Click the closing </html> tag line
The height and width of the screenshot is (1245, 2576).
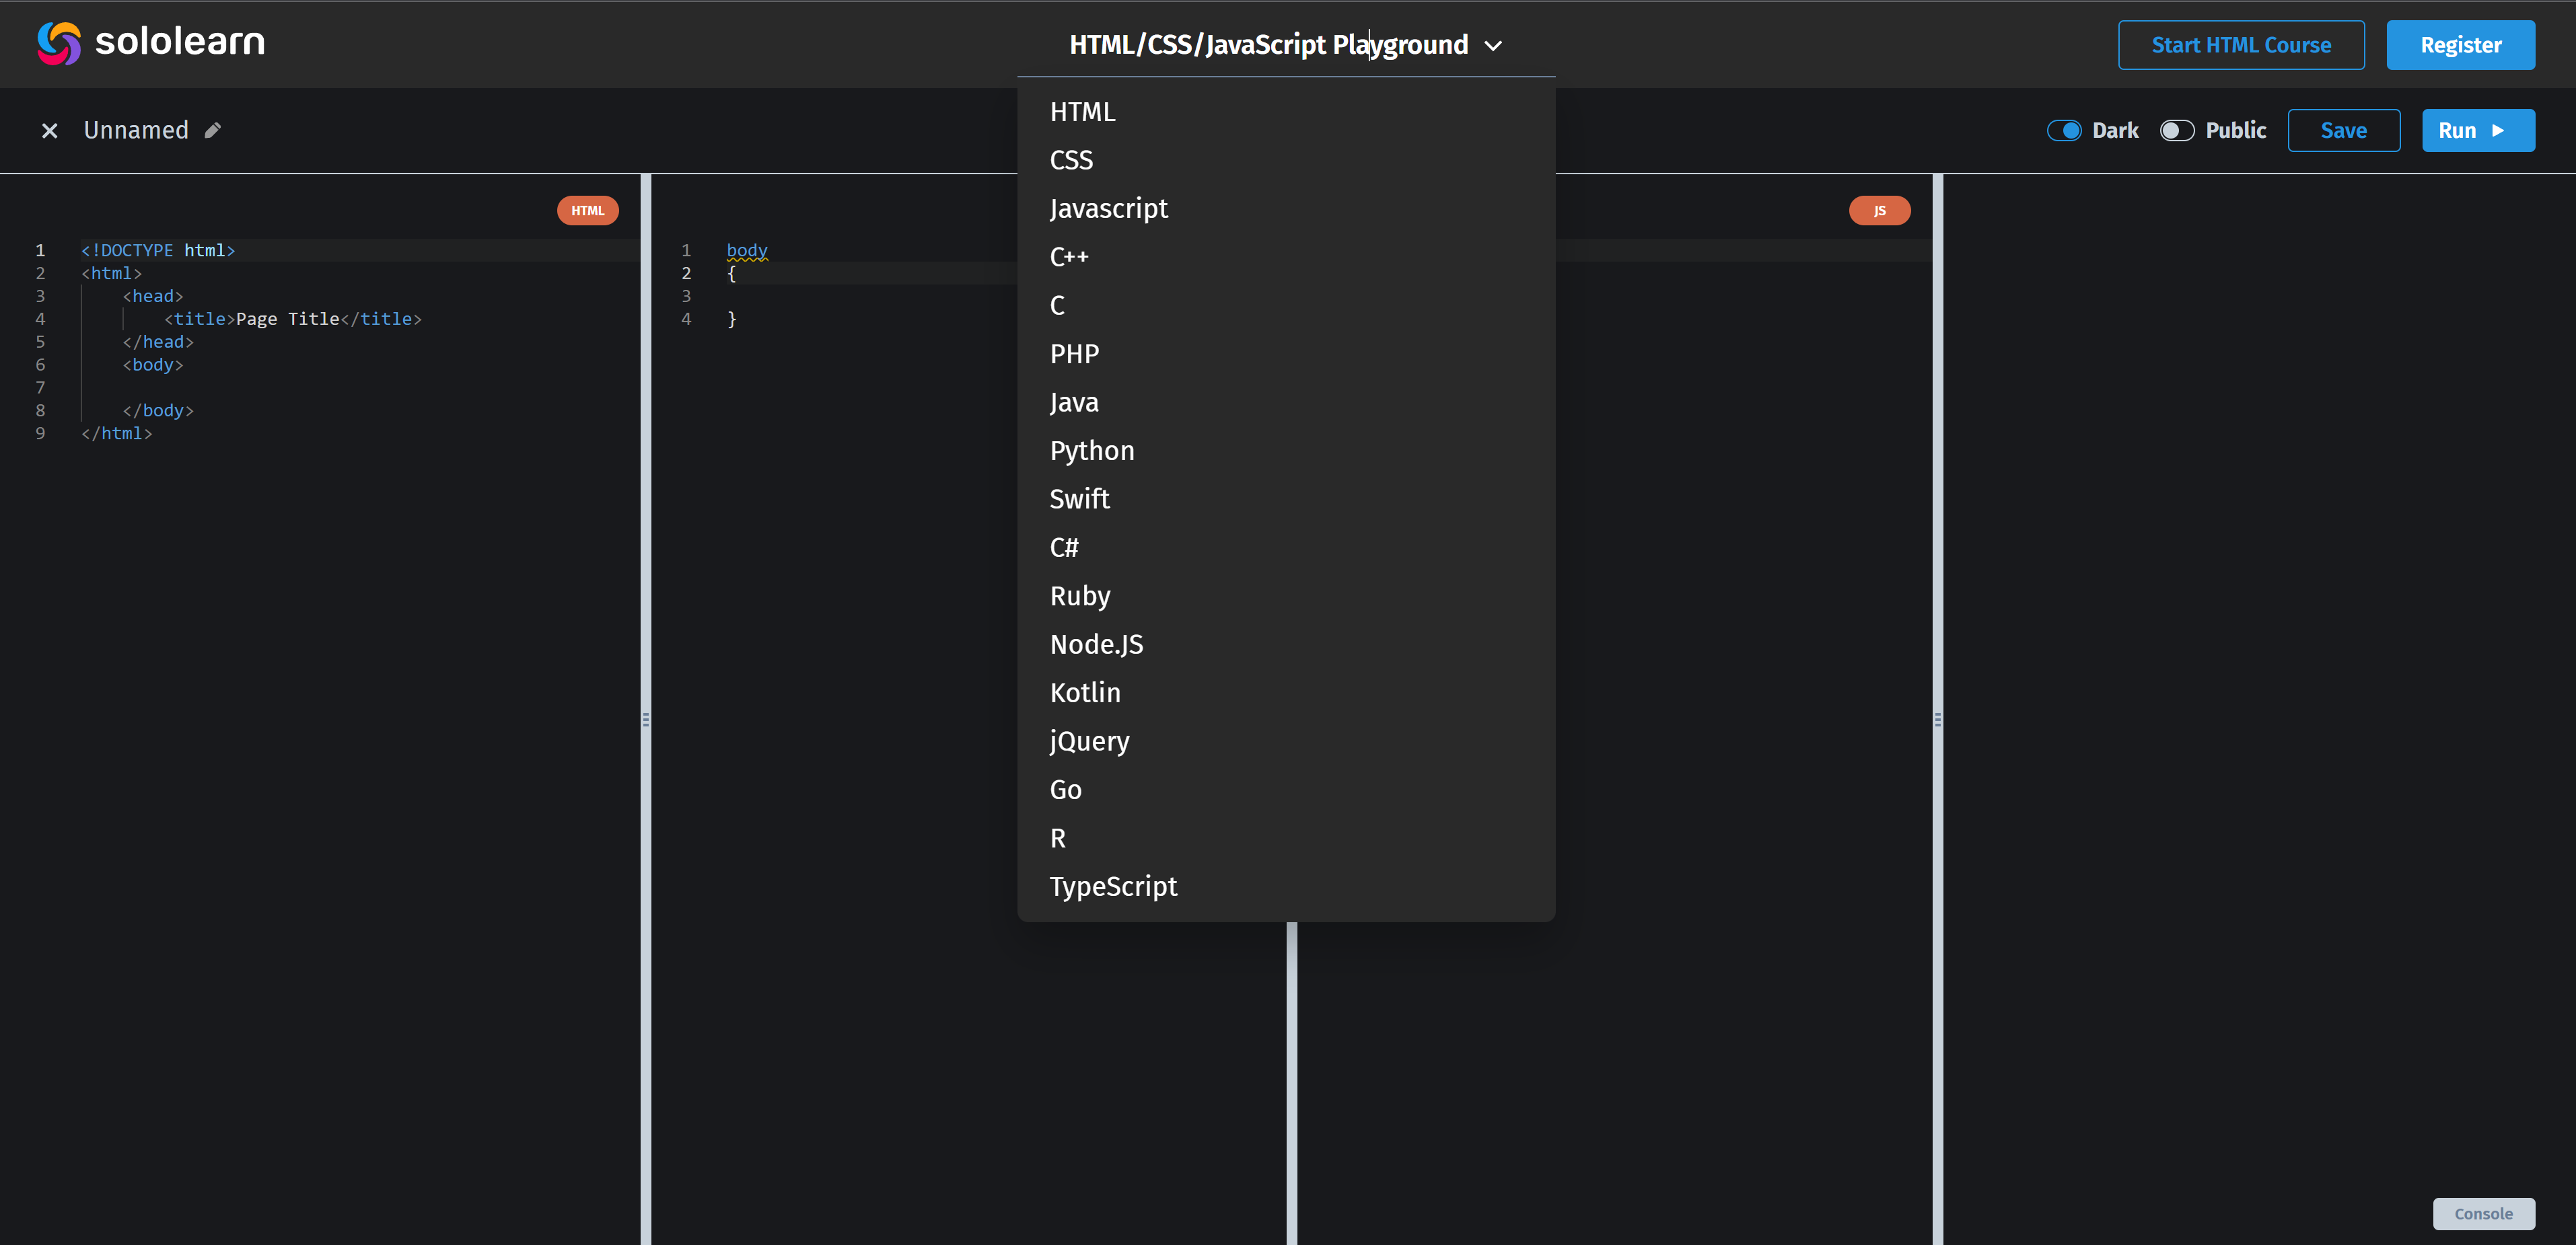(116, 434)
